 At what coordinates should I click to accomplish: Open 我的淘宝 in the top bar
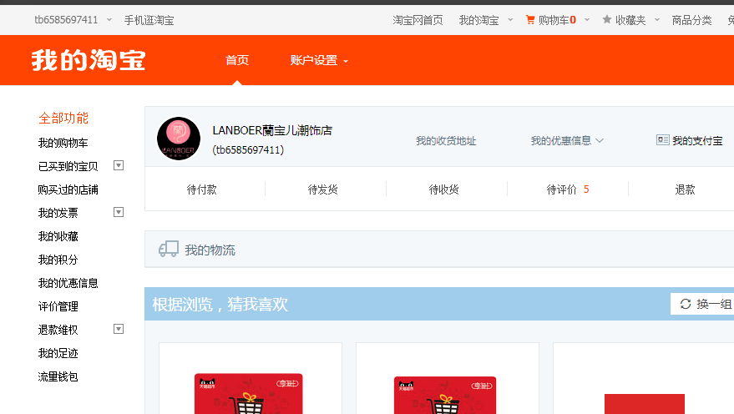pyautogui.click(x=478, y=20)
